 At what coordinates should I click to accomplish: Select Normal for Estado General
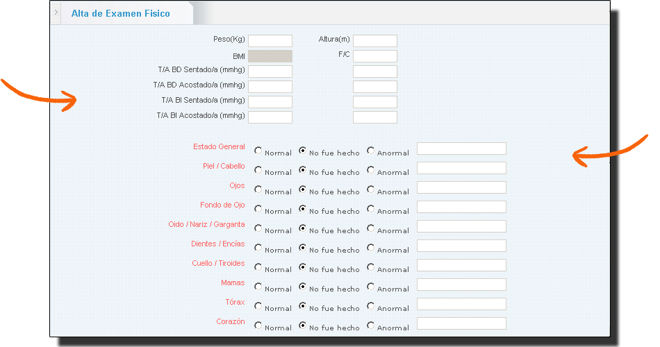(x=258, y=151)
